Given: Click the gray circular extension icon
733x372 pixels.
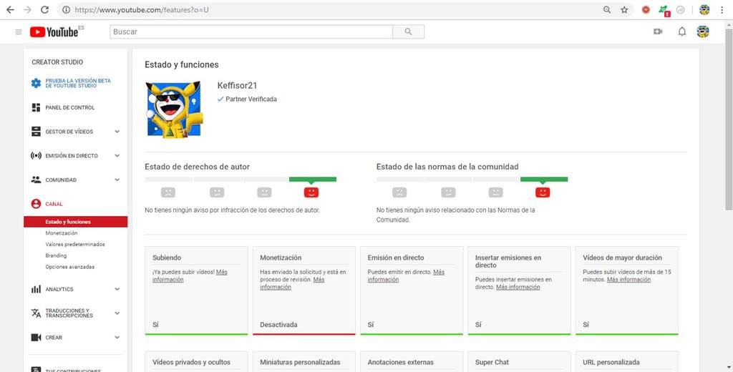Looking at the screenshot, I should 680,10.
